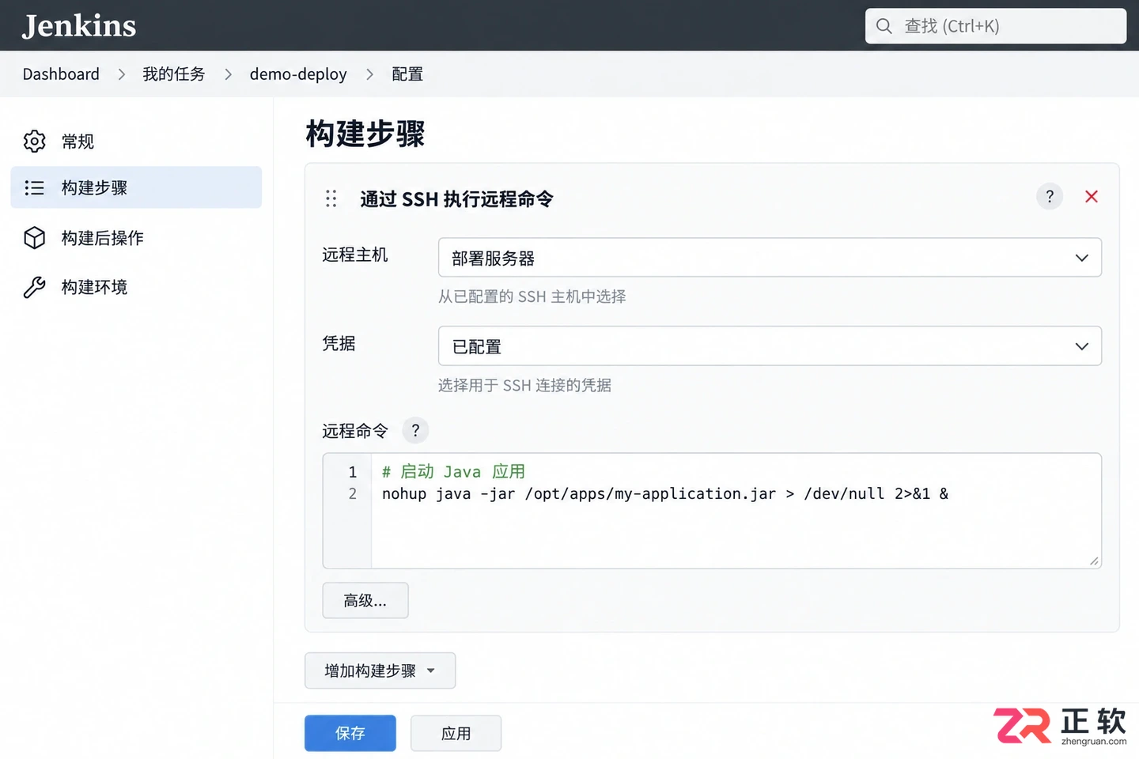
Task: Click the 高级... button
Action: pos(365,601)
